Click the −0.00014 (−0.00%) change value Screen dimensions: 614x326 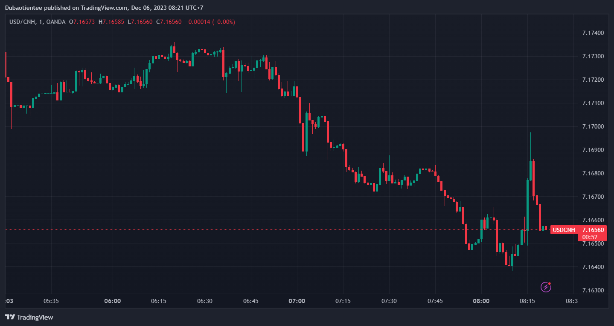tap(210, 22)
